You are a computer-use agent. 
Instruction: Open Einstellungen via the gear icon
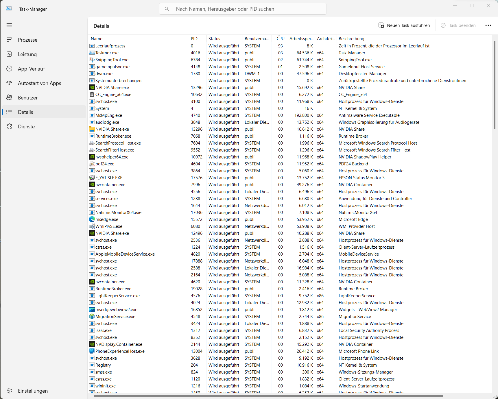click(9, 391)
